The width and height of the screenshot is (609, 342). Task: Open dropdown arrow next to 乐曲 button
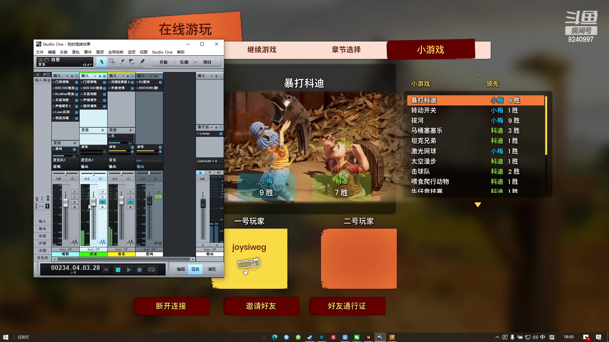click(x=195, y=62)
